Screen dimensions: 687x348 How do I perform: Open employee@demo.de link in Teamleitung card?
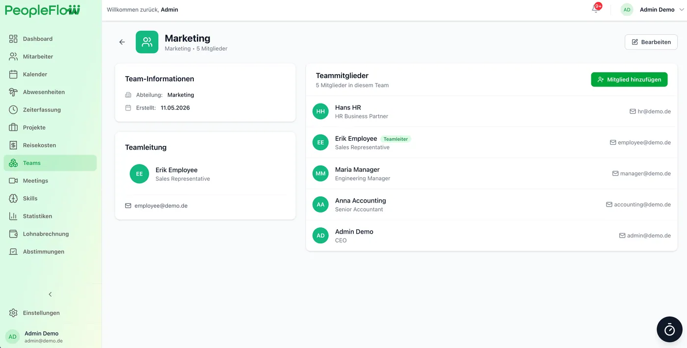pos(161,206)
